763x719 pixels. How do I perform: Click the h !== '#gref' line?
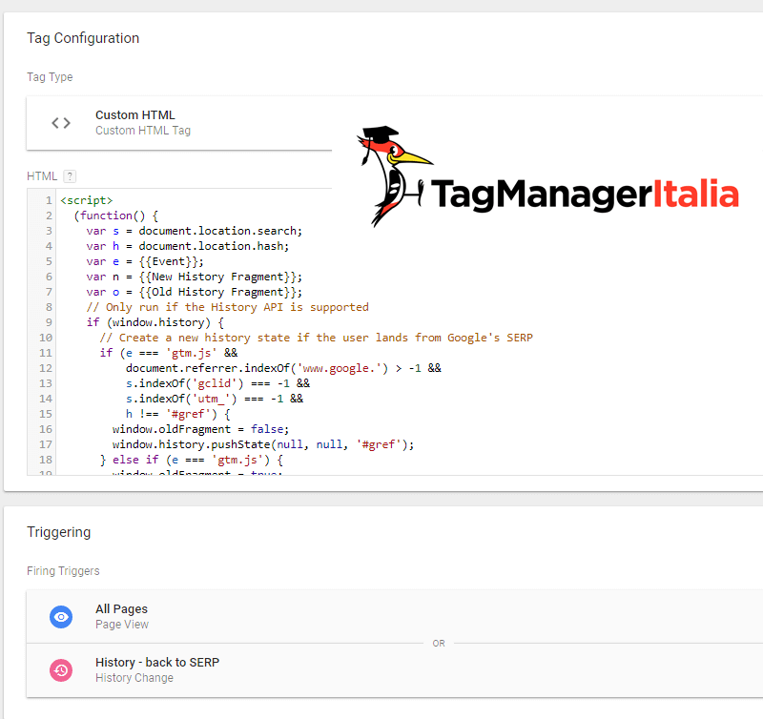[178, 414]
